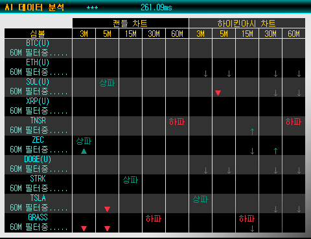The width and height of the screenshot is (311, 239).
Task: Click 상파 in SOL(U) candle 5M cell
Action: click(x=107, y=83)
